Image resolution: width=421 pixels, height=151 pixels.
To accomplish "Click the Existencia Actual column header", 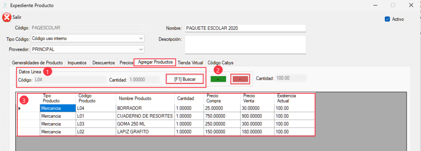I will (x=294, y=98).
